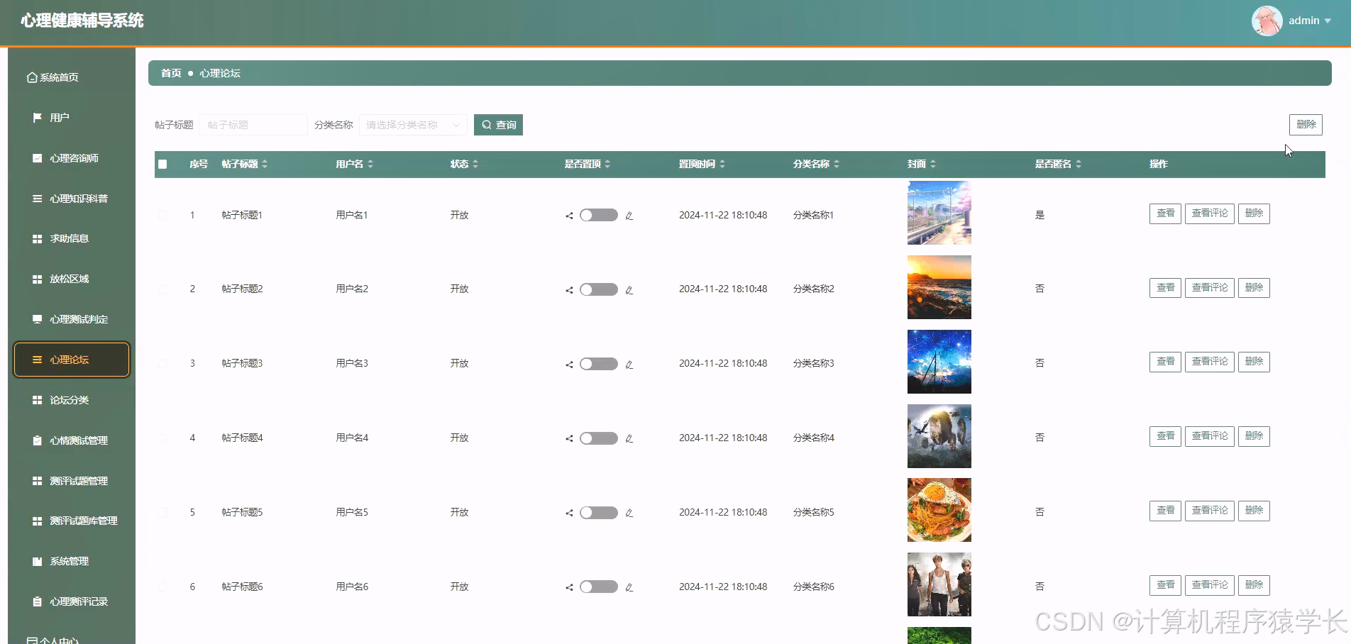Click 查看 for row 帖子标题1

click(1165, 213)
